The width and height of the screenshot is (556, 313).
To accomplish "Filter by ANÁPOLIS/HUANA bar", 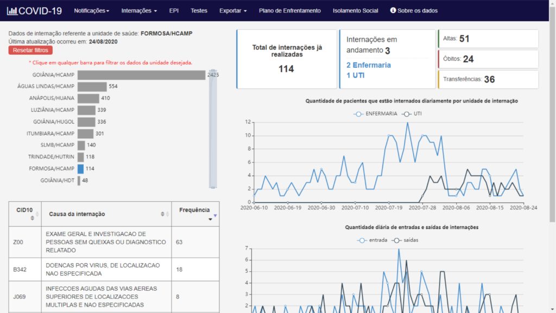I will point(89,98).
